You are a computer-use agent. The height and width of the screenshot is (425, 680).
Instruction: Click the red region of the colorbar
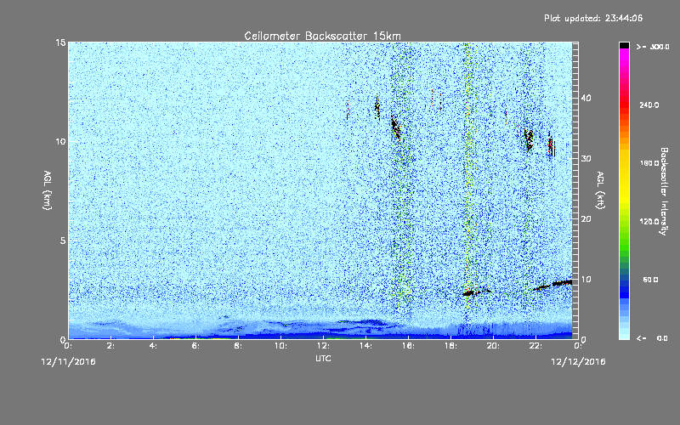coord(624,104)
